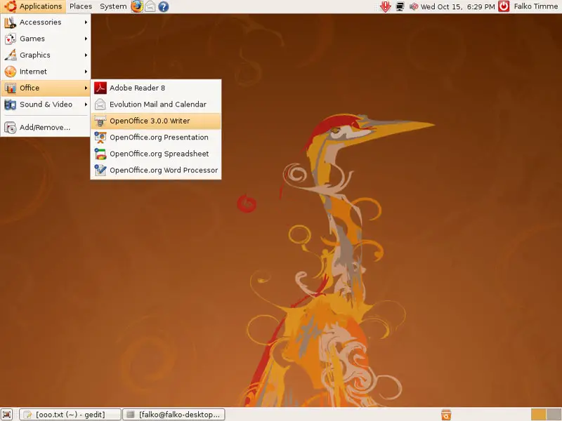Click the OpenOffice.org Spreadsheet icon
Screen dimensions: 562x421
tap(100, 154)
